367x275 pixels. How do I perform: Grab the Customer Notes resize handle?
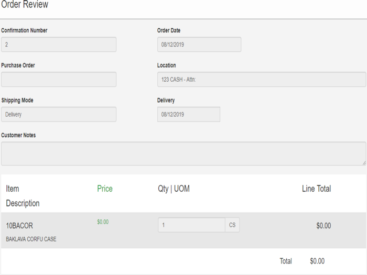363,163
